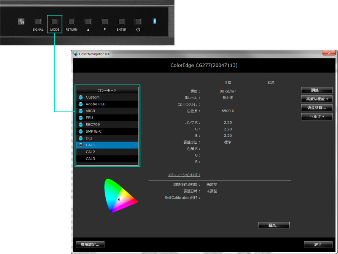Tap the down arrow button on monitor
Image resolution: width=338 pixels, height=254 pixels.
tap(105, 22)
